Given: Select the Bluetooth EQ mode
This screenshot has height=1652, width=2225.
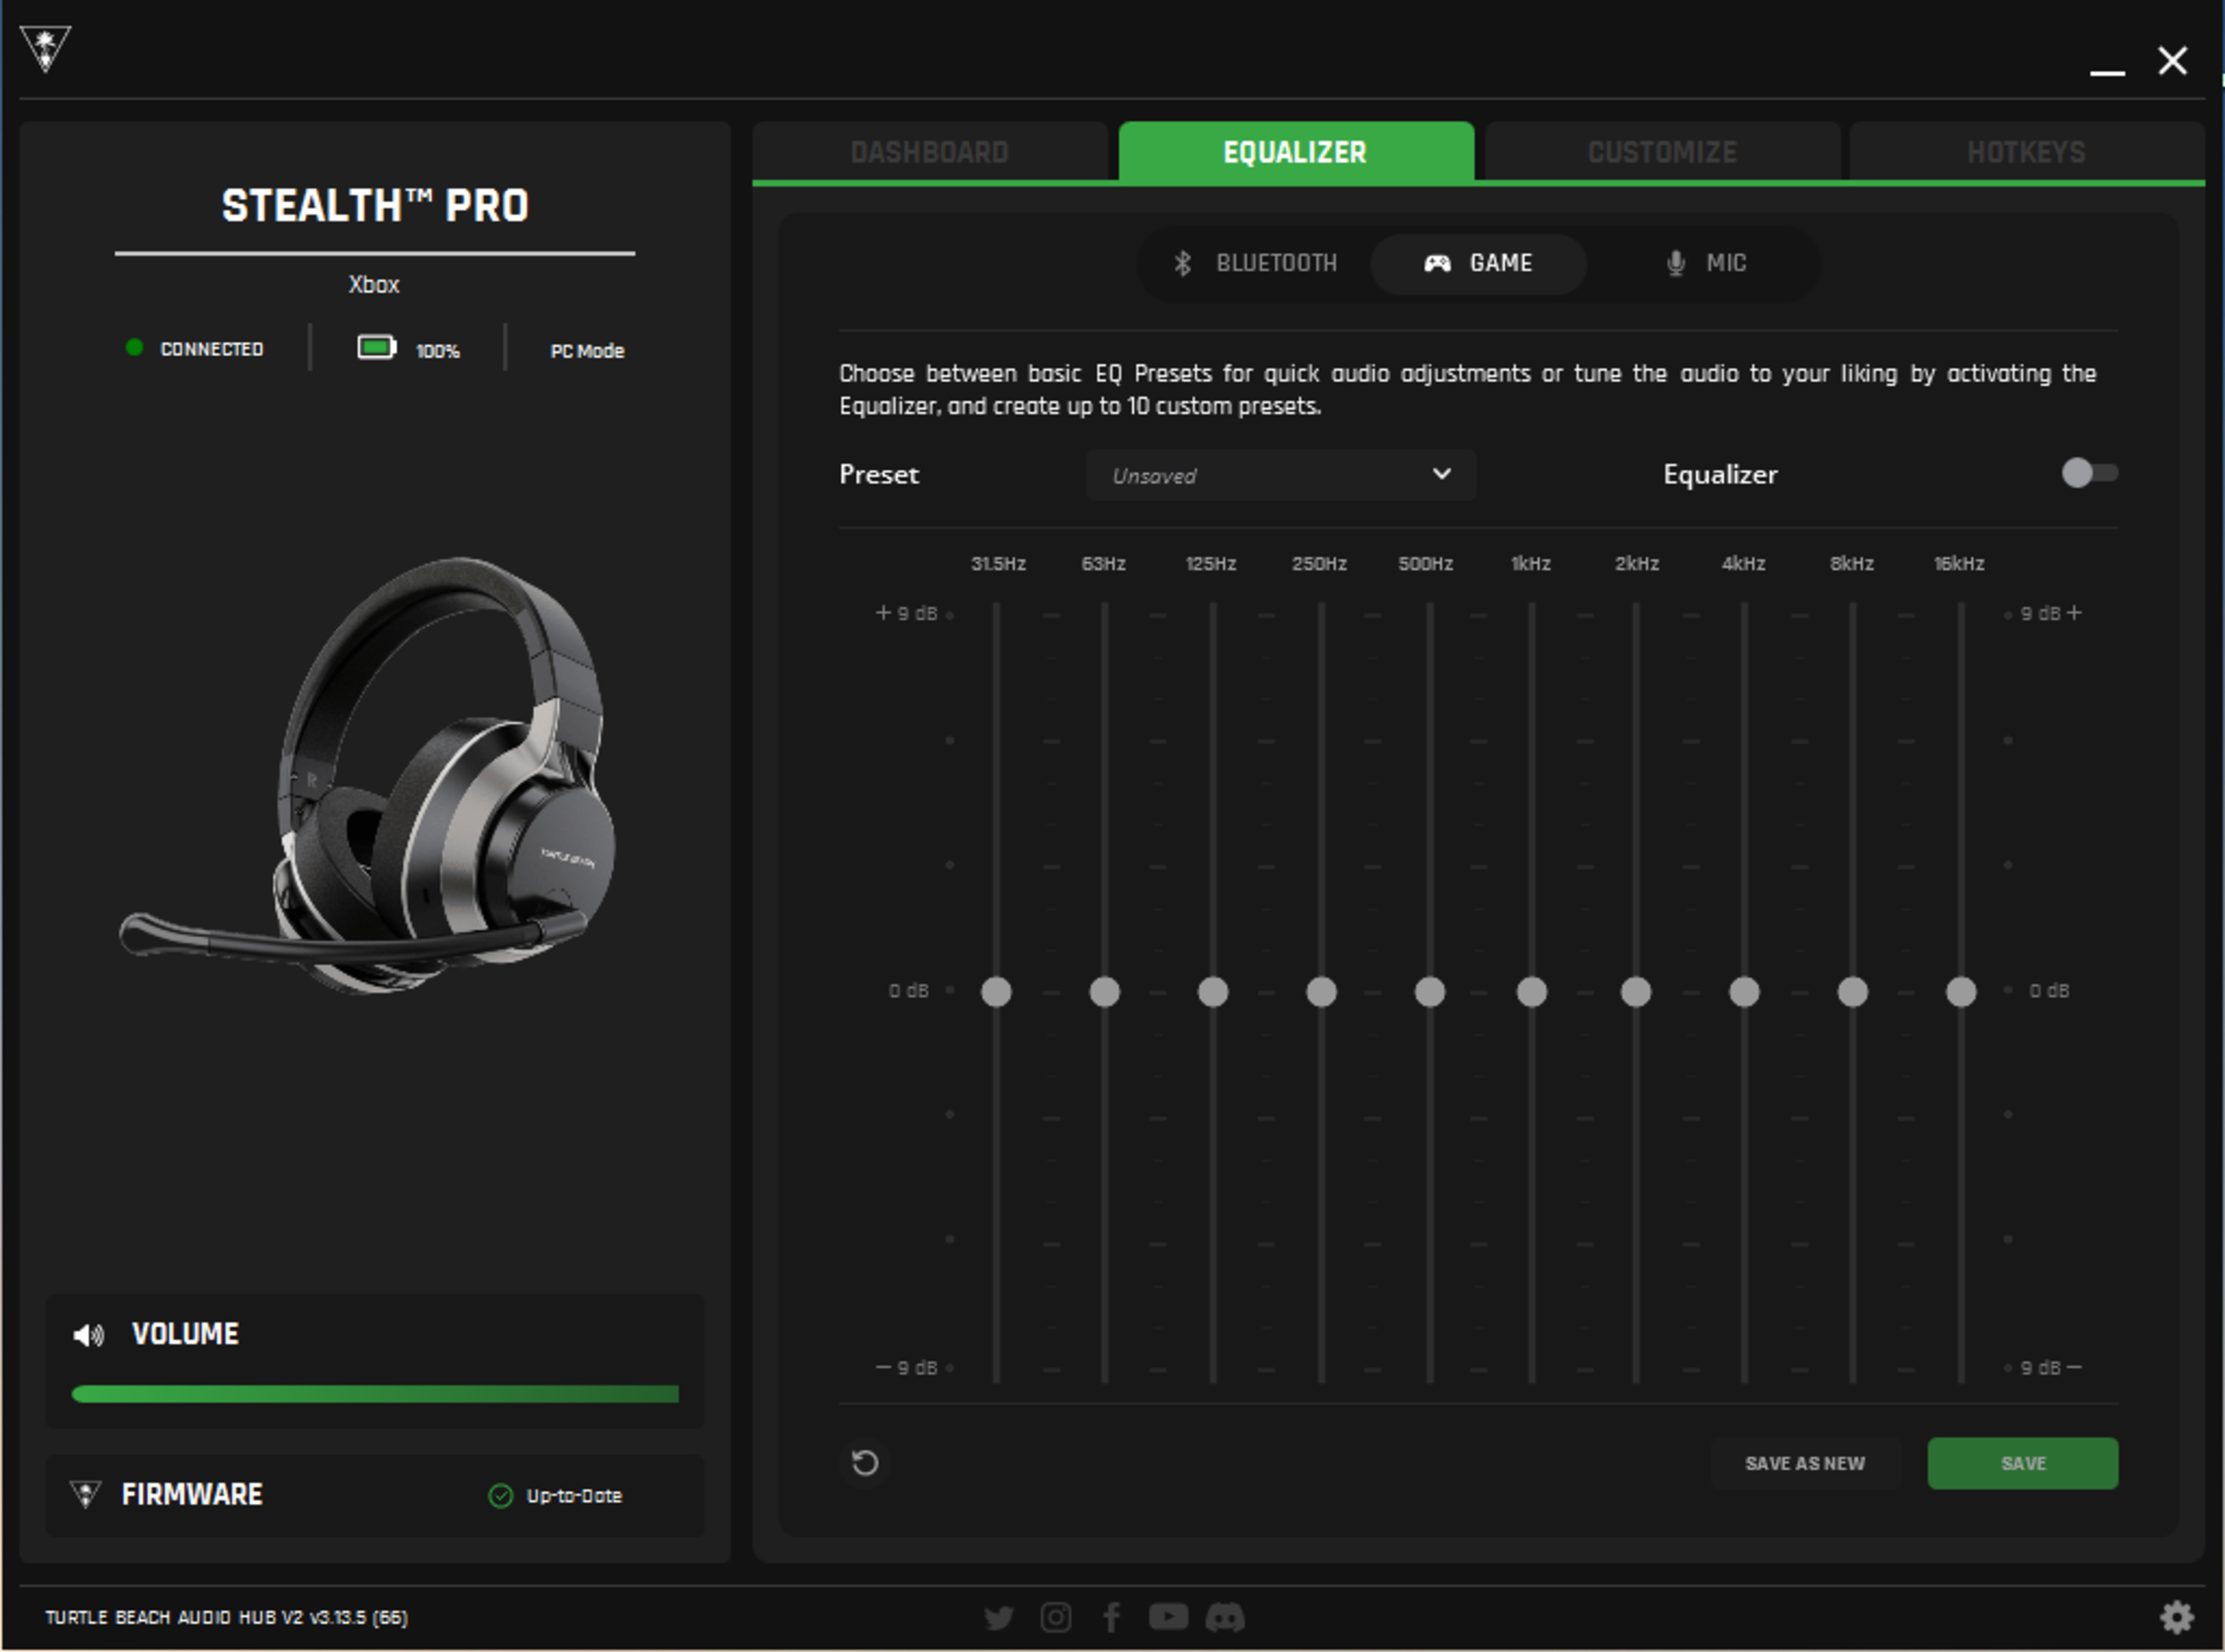Looking at the screenshot, I should [x=1256, y=263].
